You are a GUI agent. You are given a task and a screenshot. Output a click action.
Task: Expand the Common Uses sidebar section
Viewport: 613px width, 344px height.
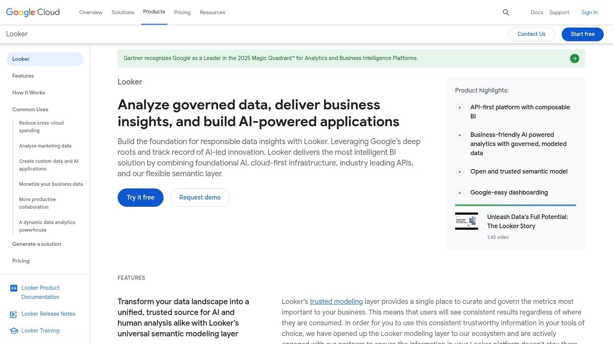pyautogui.click(x=30, y=109)
